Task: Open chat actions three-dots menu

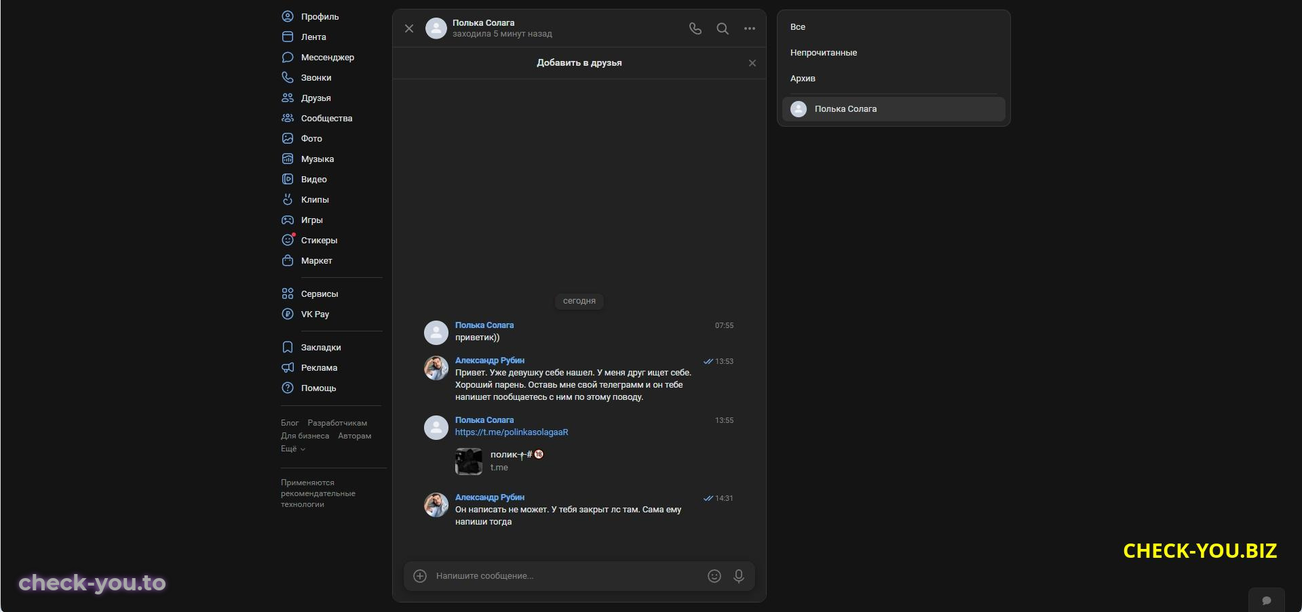Action: tap(750, 28)
